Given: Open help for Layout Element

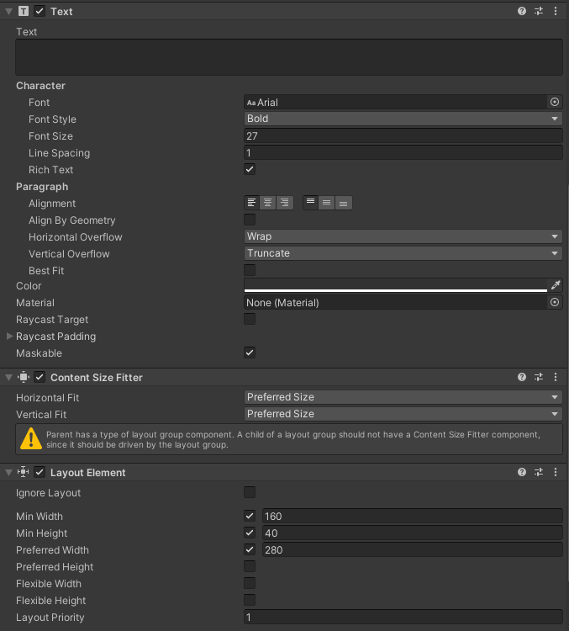Looking at the screenshot, I should pos(522,472).
